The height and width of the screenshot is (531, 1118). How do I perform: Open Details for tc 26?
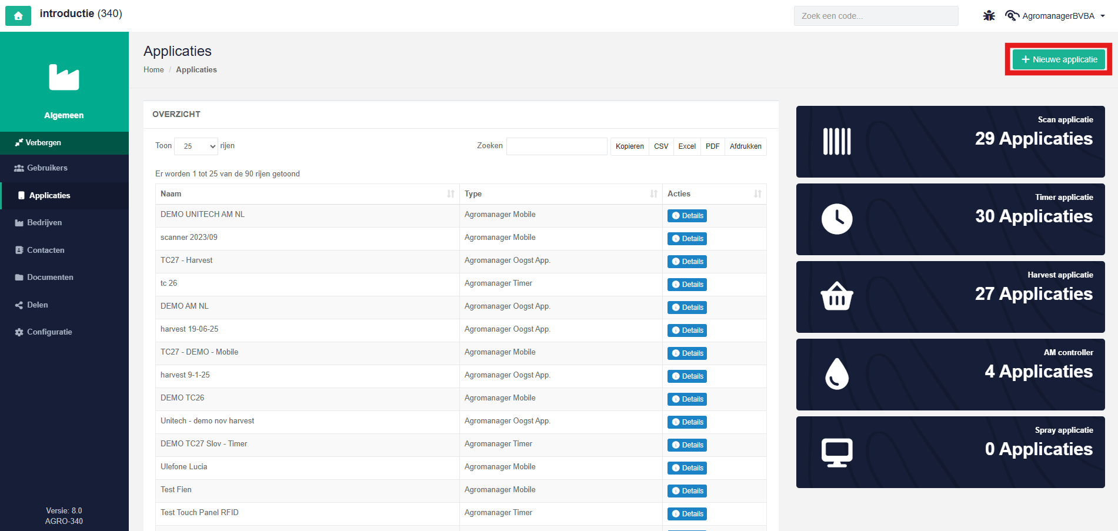(687, 285)
